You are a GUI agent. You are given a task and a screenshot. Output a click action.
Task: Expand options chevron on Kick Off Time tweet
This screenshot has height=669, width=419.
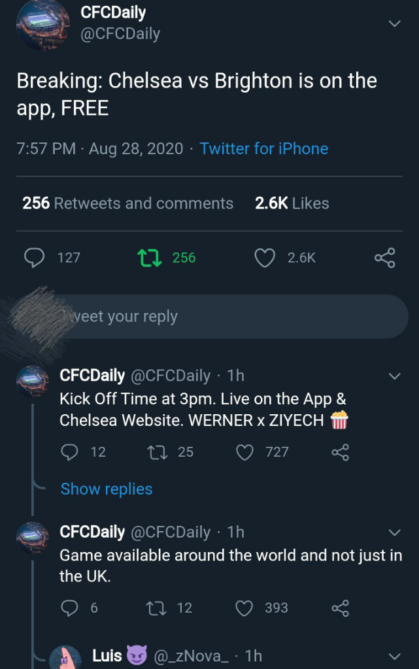click(x=394, y=376)
